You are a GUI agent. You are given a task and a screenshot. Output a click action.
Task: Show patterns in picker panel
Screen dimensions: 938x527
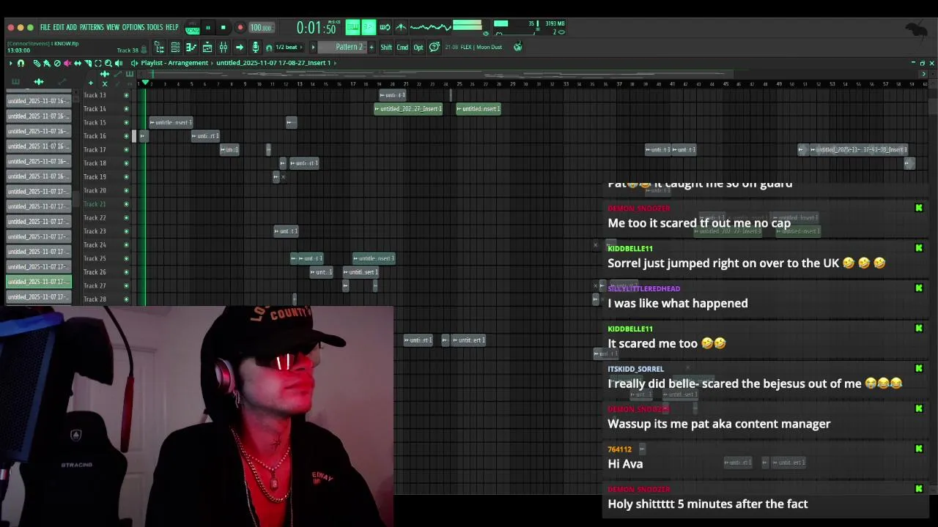pyautogui.click(x=15, y=82)
